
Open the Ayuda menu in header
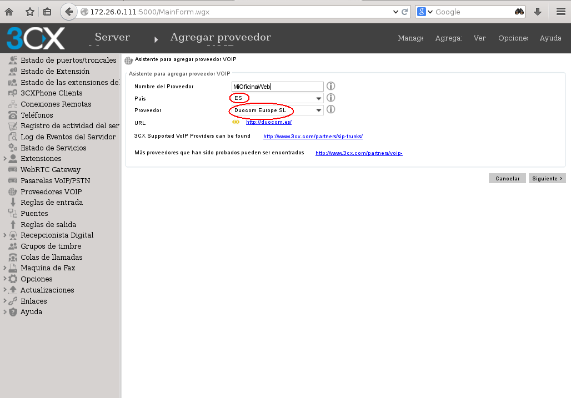[550, 38]
